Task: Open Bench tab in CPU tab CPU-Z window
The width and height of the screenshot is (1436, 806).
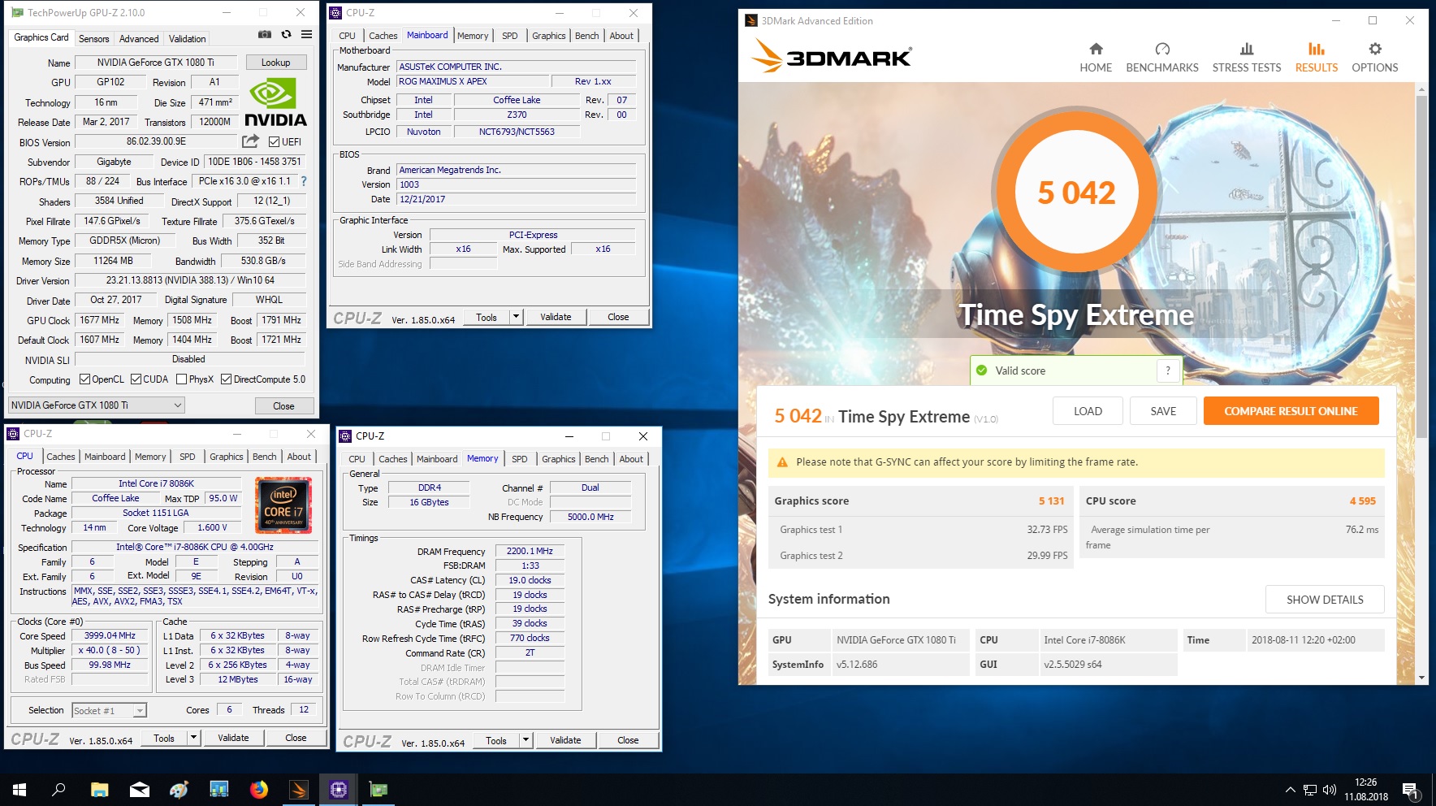Action: 264,457
